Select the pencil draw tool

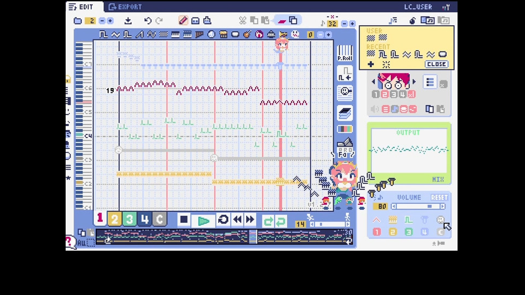click(x=183, y=20)
